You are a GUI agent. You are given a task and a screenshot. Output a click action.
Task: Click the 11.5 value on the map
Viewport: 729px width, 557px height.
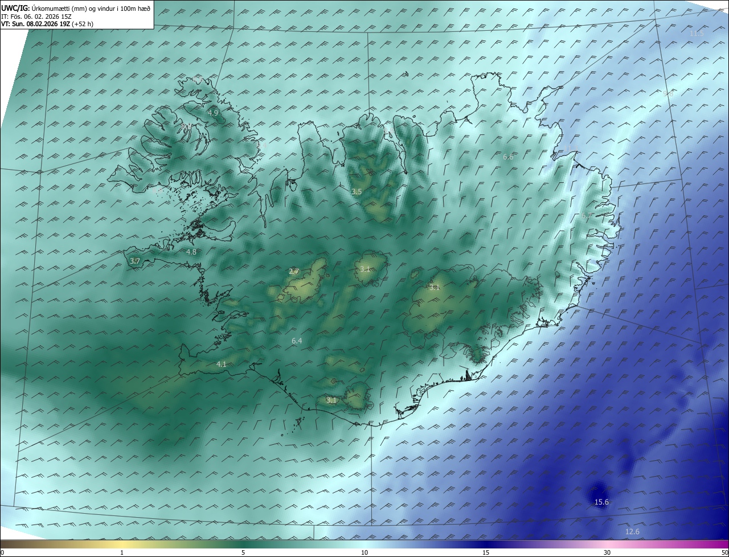click(697, 34)
